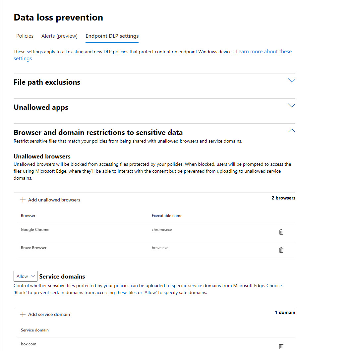Image resolution: width=351 pixels, height=351 pixels.
Task: Open the Allow dropdown for Service domains
Action: (x=26, y=276)
